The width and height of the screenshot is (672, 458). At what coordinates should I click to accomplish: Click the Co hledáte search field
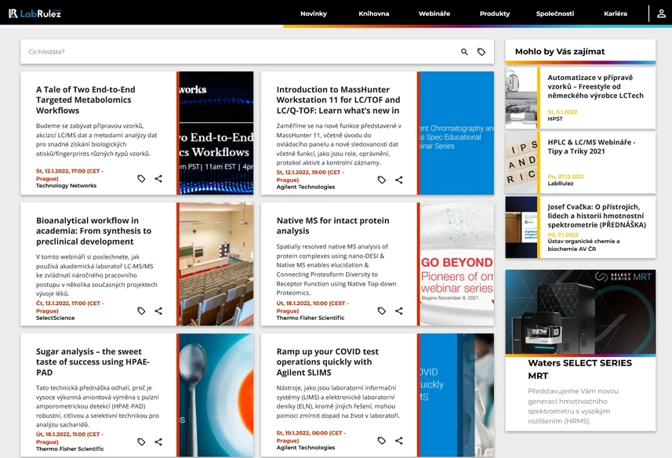(x=240, y=52)
